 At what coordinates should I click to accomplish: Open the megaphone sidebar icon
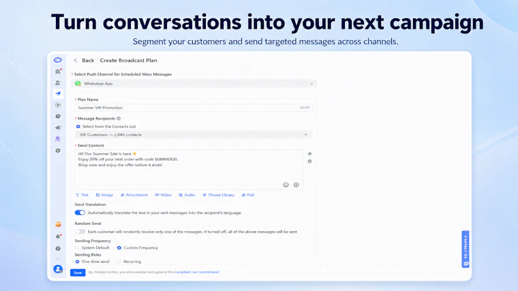pyautogui.click(x=58, y=128)
